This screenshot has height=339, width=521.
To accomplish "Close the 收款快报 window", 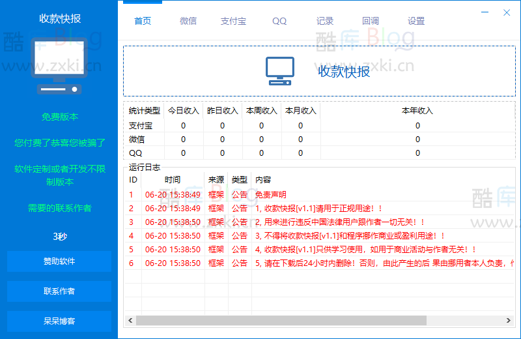I will (507, 12).
